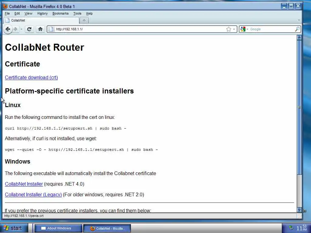Click the scrollbar up arrow

[299, 37]
